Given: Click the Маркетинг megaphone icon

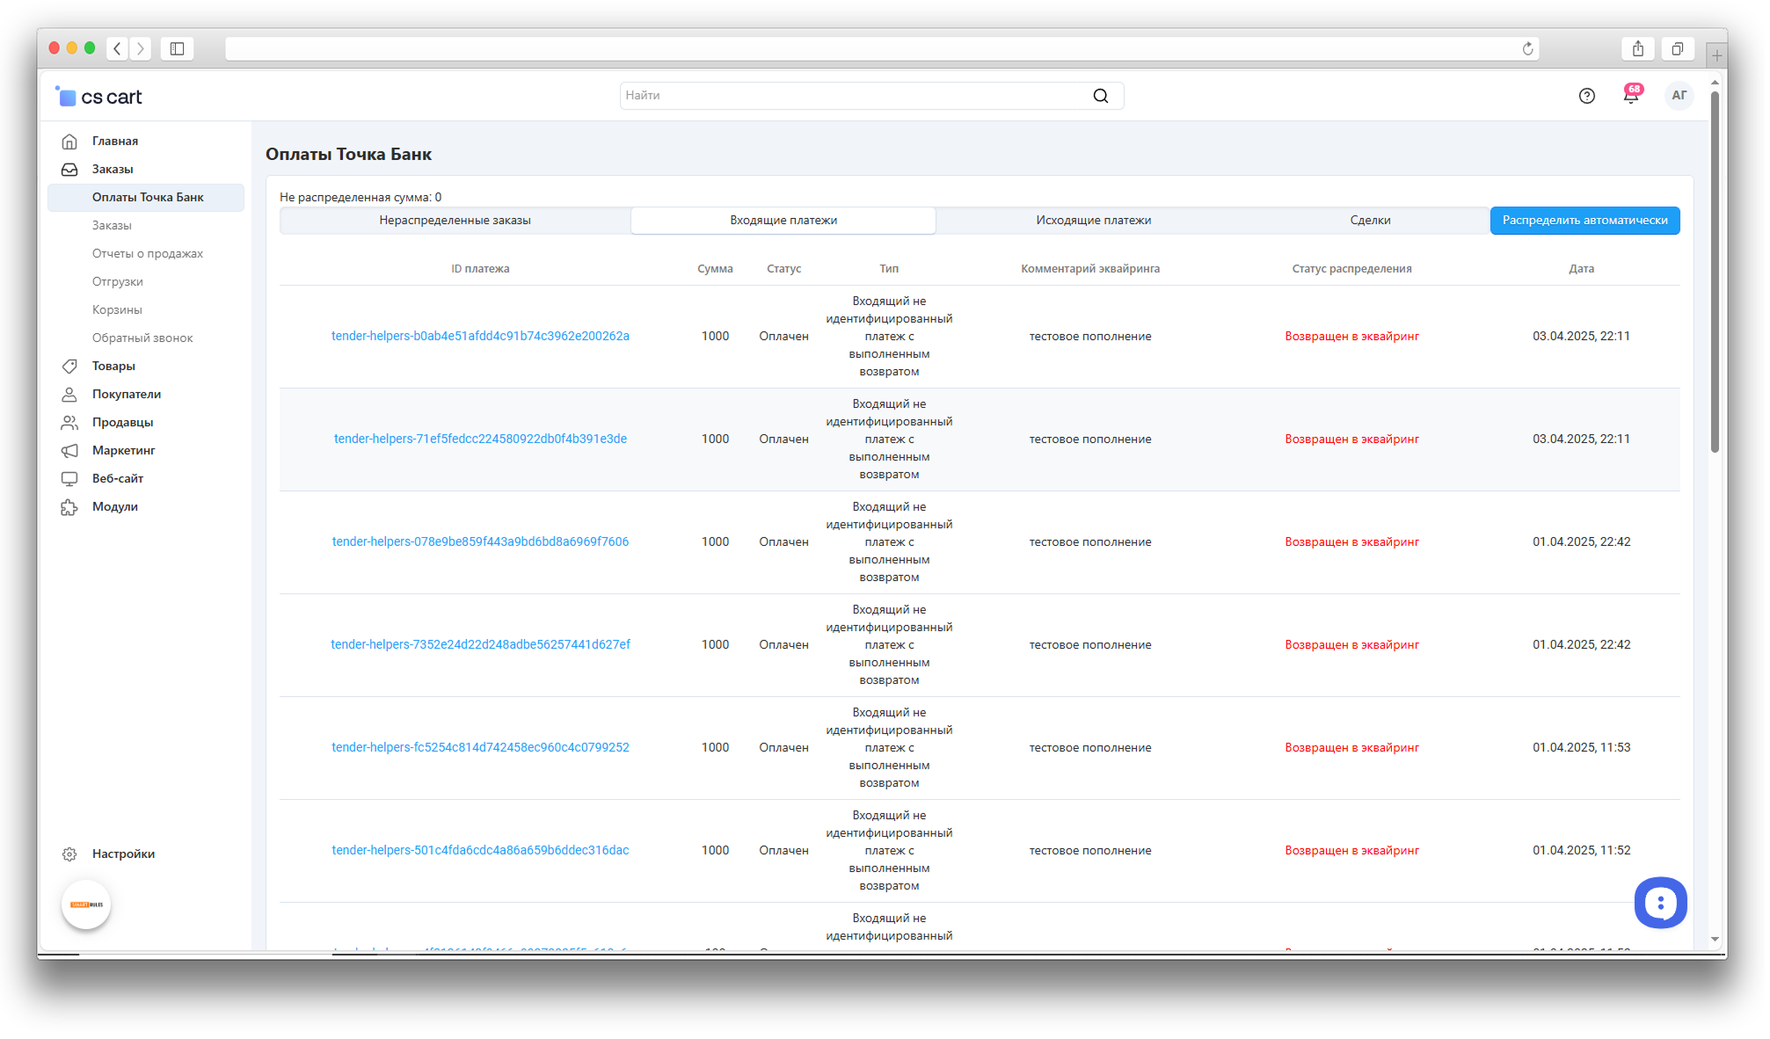Looking at the screenshot, I should [x=69, y=451].
